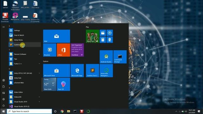Viewport: 203px width, 114px height.
Task: Jump to letter V section header
Action: [x=9, y=88]
